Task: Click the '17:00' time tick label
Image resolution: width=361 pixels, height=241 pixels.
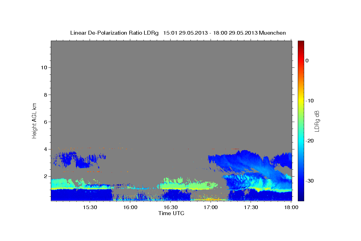Action: [x=211, y=208]
